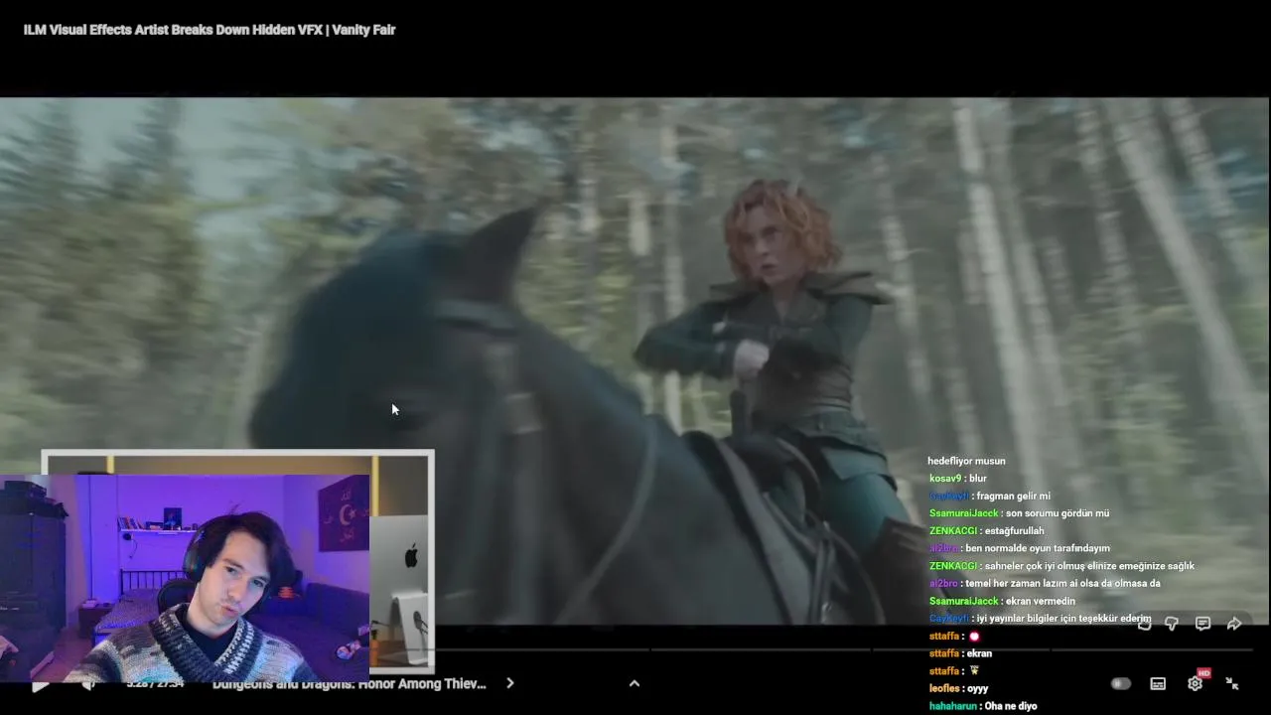Click the video timestamp display

click(157, 683)
